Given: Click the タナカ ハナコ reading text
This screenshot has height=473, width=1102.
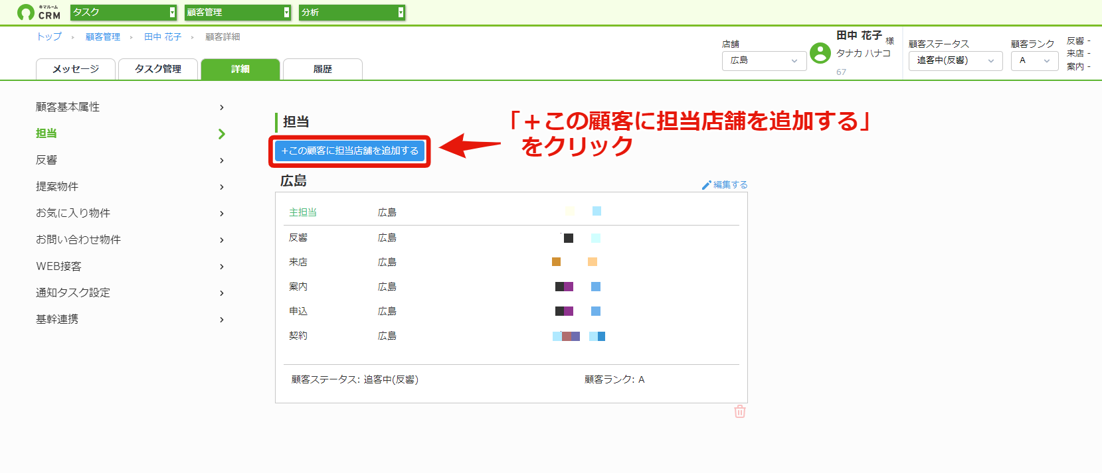Looking at the screenshot, I should [x=864, y=53].
